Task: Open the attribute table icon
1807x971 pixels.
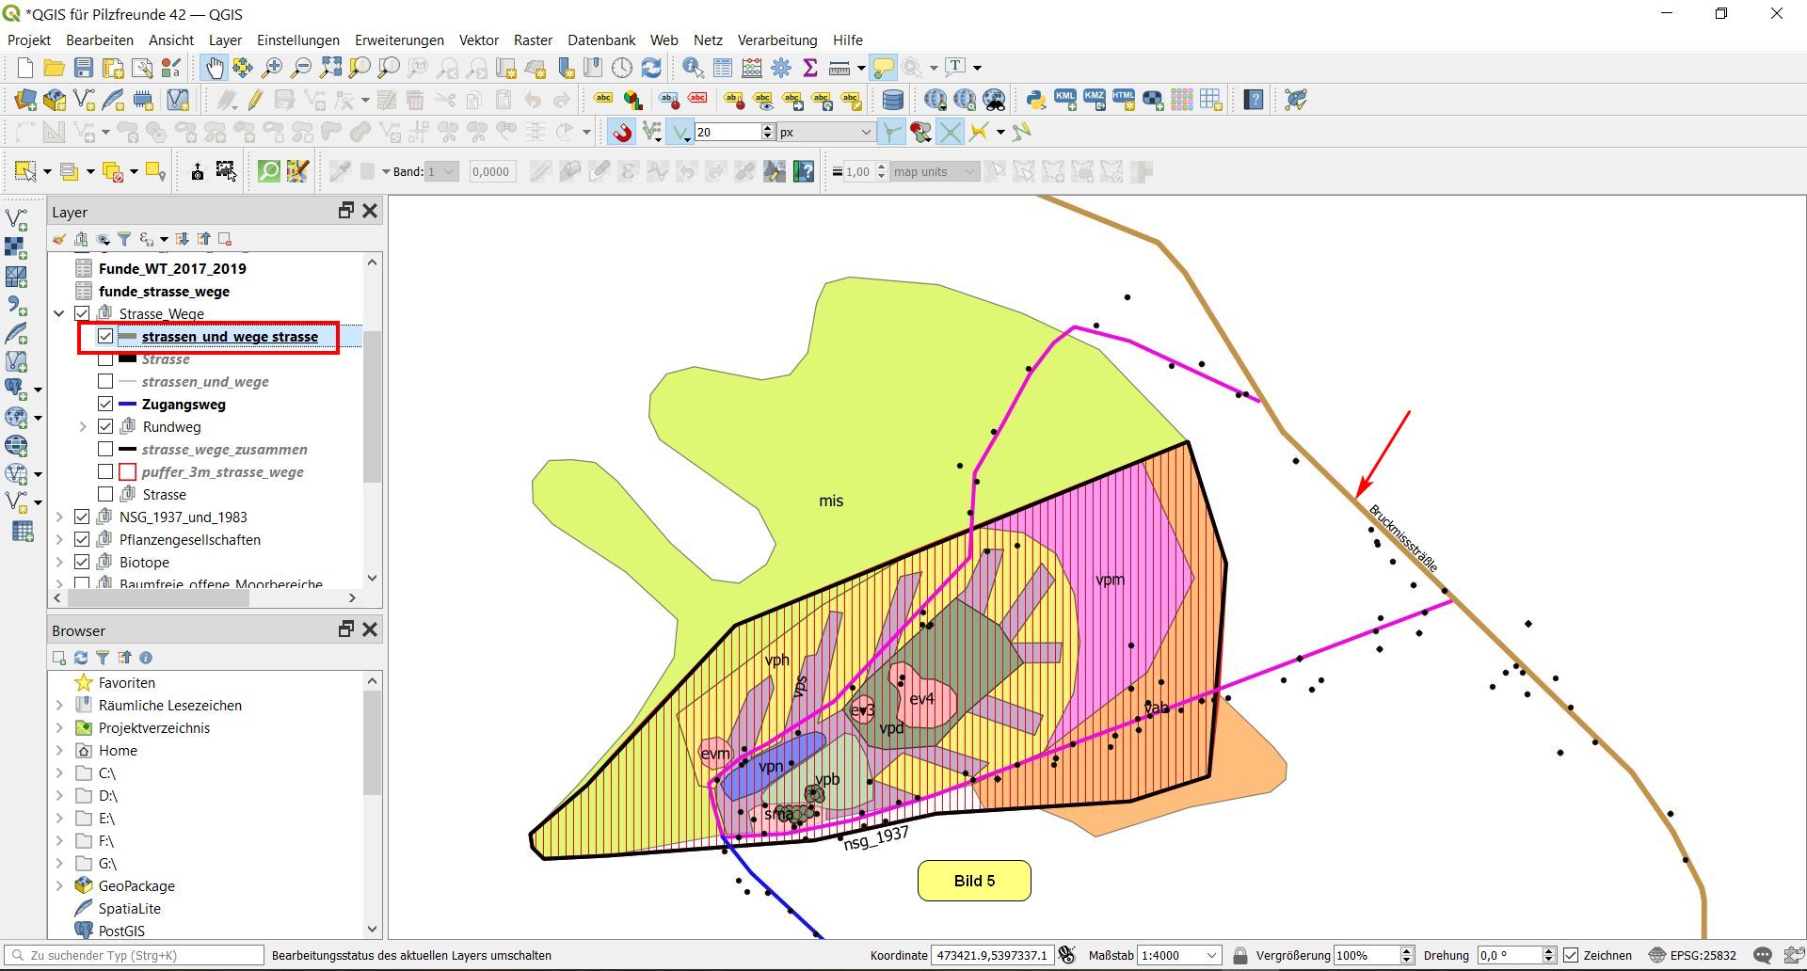Action: pos(722,68)
